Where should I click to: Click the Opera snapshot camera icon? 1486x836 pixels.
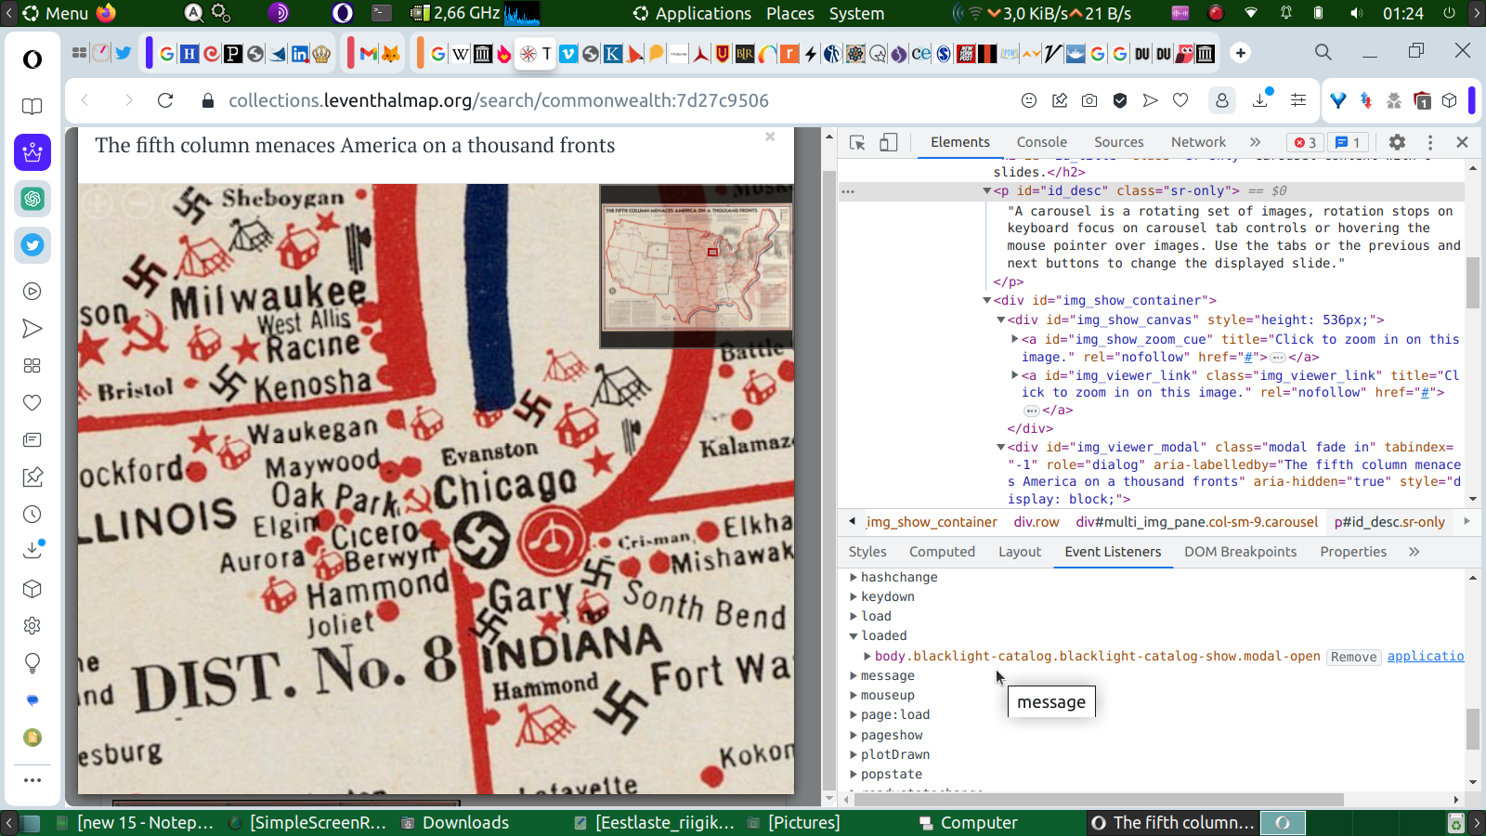(x=1089, y=100)
